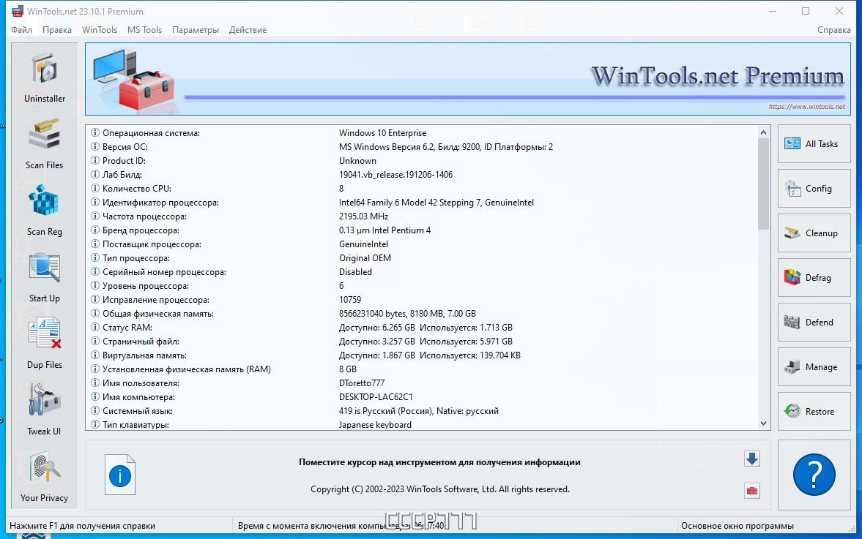Click the Manage button
This screenshot has width=862, height=539.
tap(814, 366)
